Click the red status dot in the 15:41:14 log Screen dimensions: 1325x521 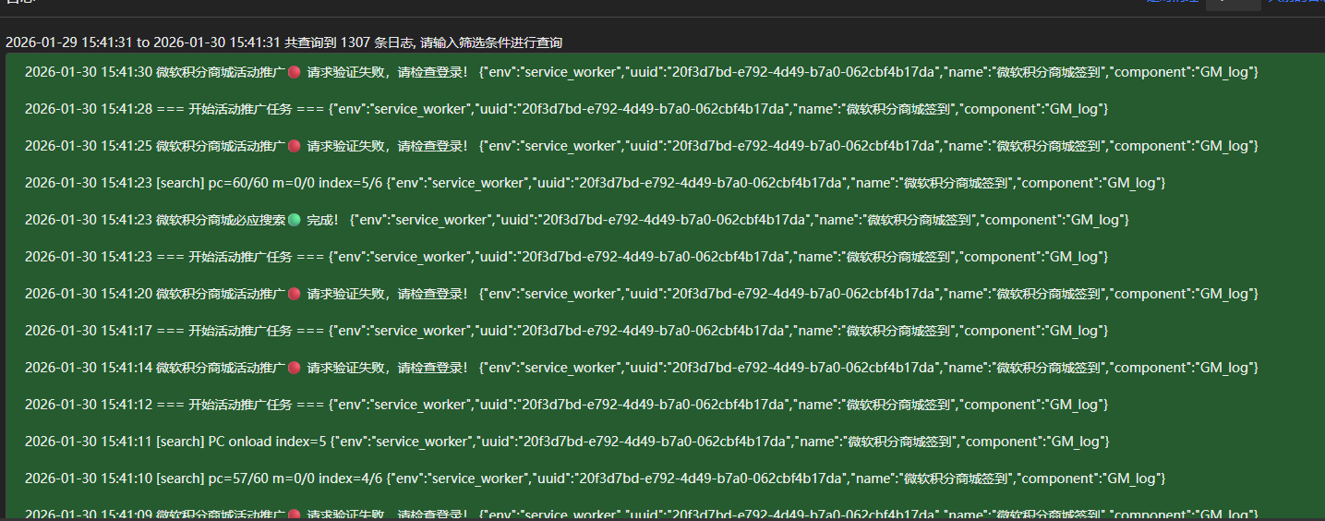point(295,368)
